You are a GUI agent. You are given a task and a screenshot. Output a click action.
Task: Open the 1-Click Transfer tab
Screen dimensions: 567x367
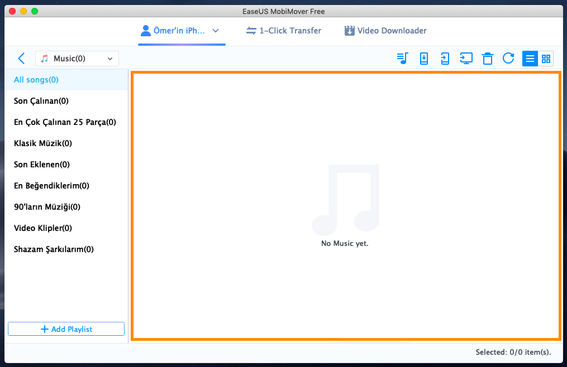click(x=284, y=31)
